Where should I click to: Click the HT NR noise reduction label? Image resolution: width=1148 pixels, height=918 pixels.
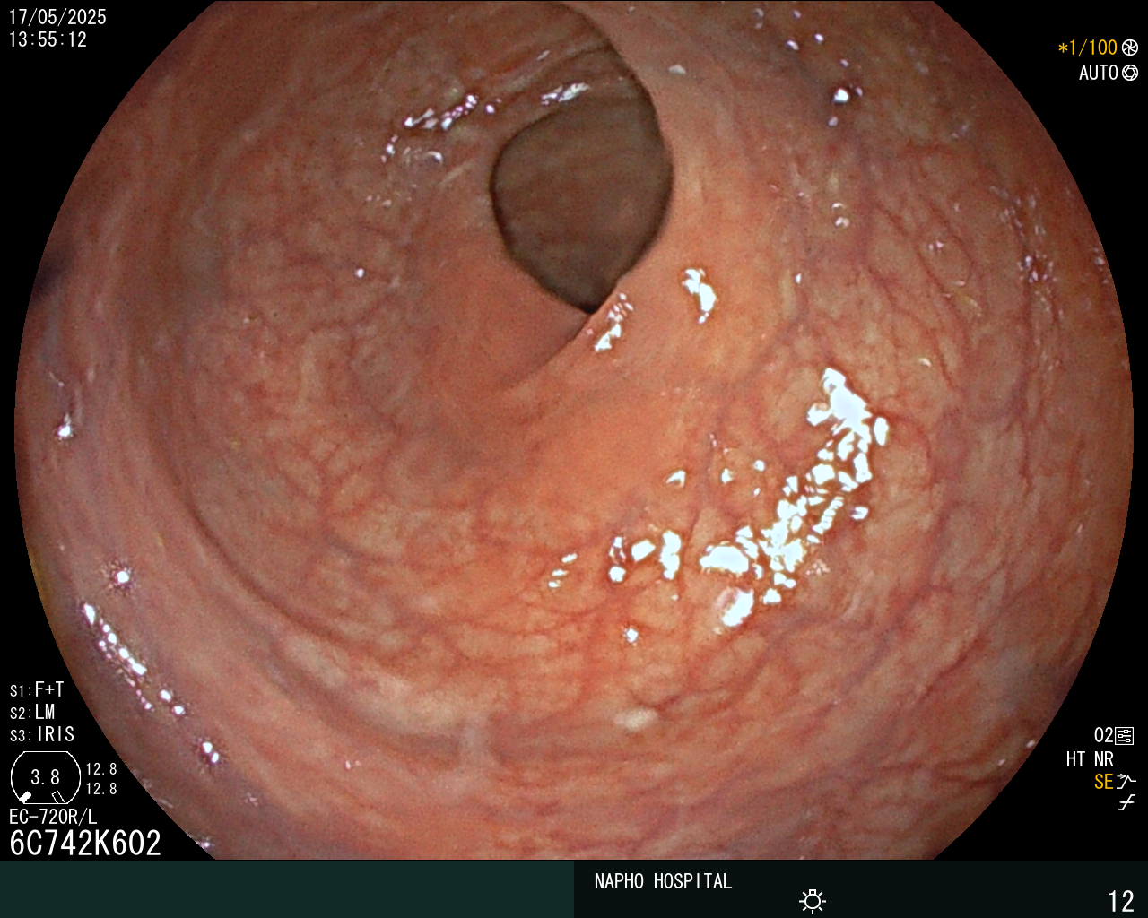[1090, 759]
